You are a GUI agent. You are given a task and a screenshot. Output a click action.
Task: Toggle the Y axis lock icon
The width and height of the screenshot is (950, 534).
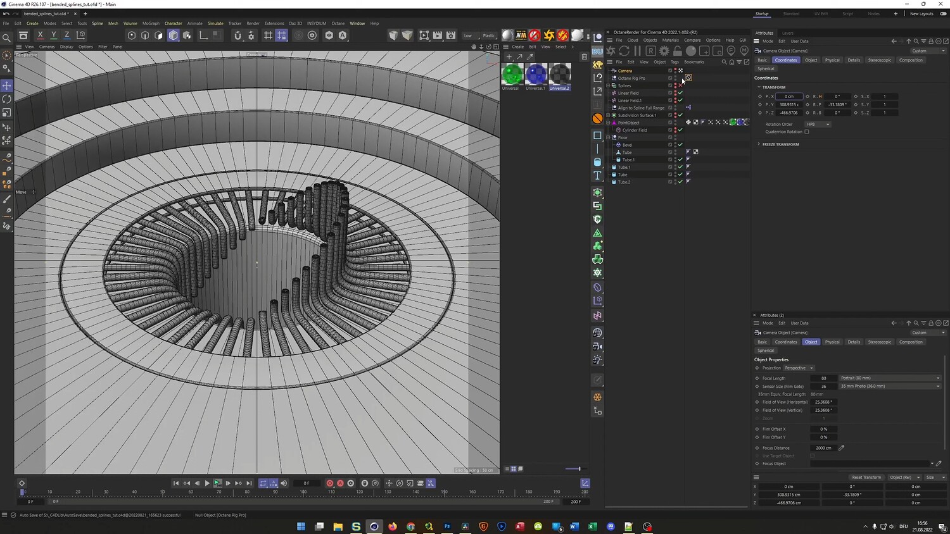point(53,35)
